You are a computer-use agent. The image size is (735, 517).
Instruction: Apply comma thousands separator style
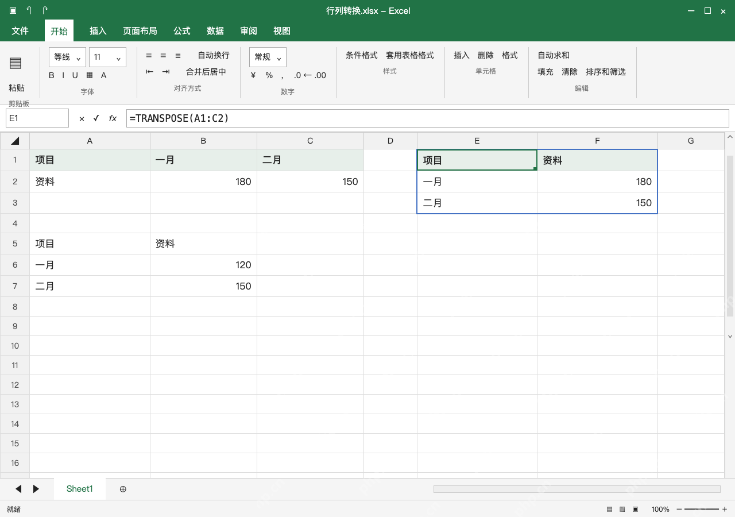click(283, 76)
